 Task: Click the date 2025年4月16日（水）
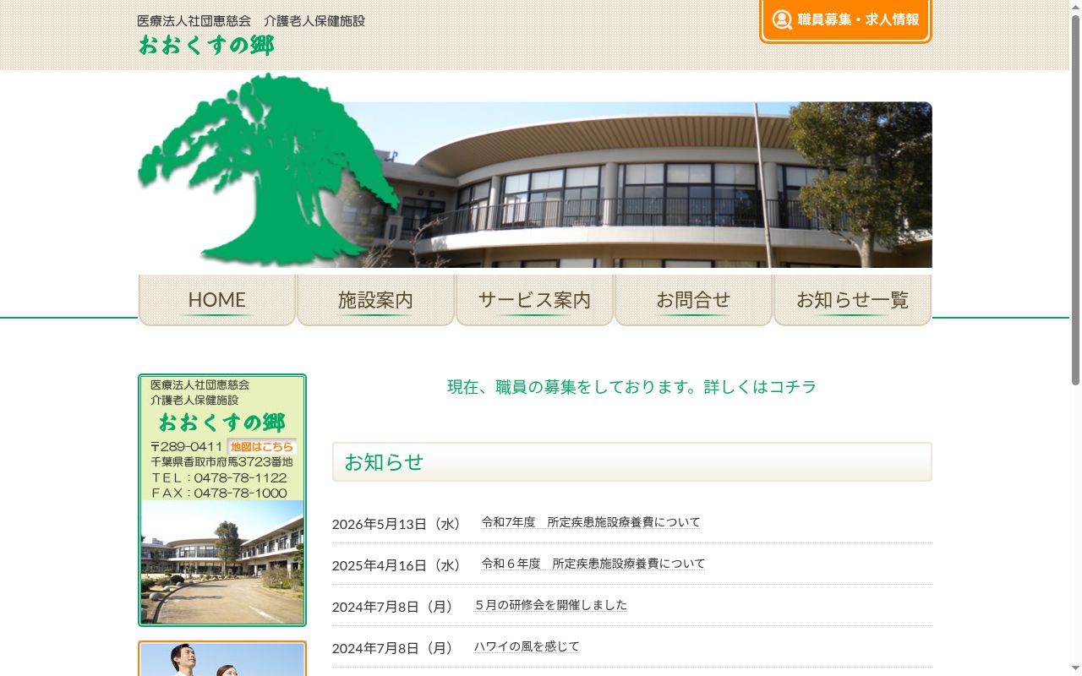point(399,565)
